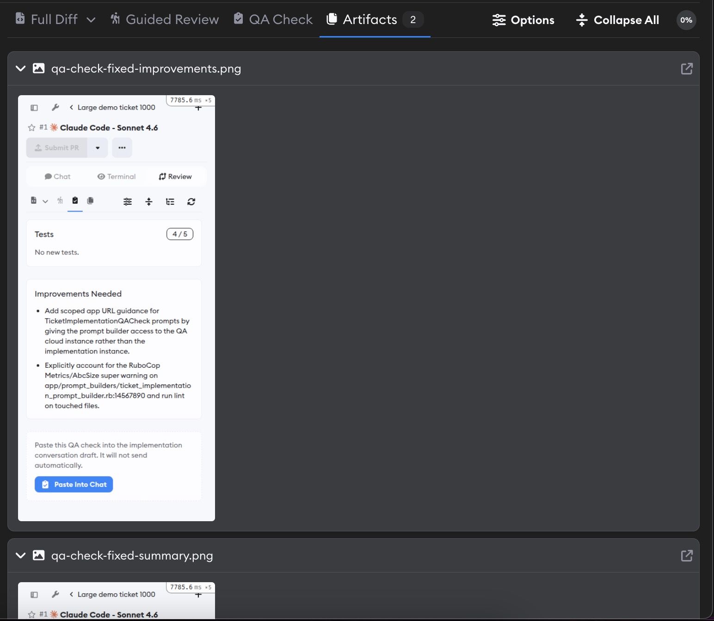
Task: Click the sidebar panel icon in improvements screenshot
Action: pyautogui.click(x=34, y=108)
